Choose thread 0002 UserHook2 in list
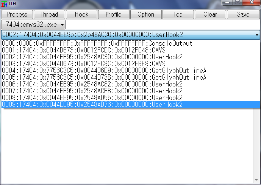261x185 pixels. (131, 57)
